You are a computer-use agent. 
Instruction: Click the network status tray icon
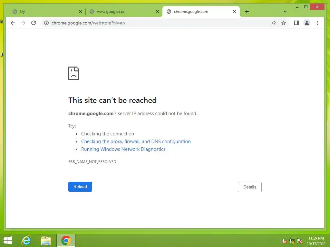pos(292,241)
